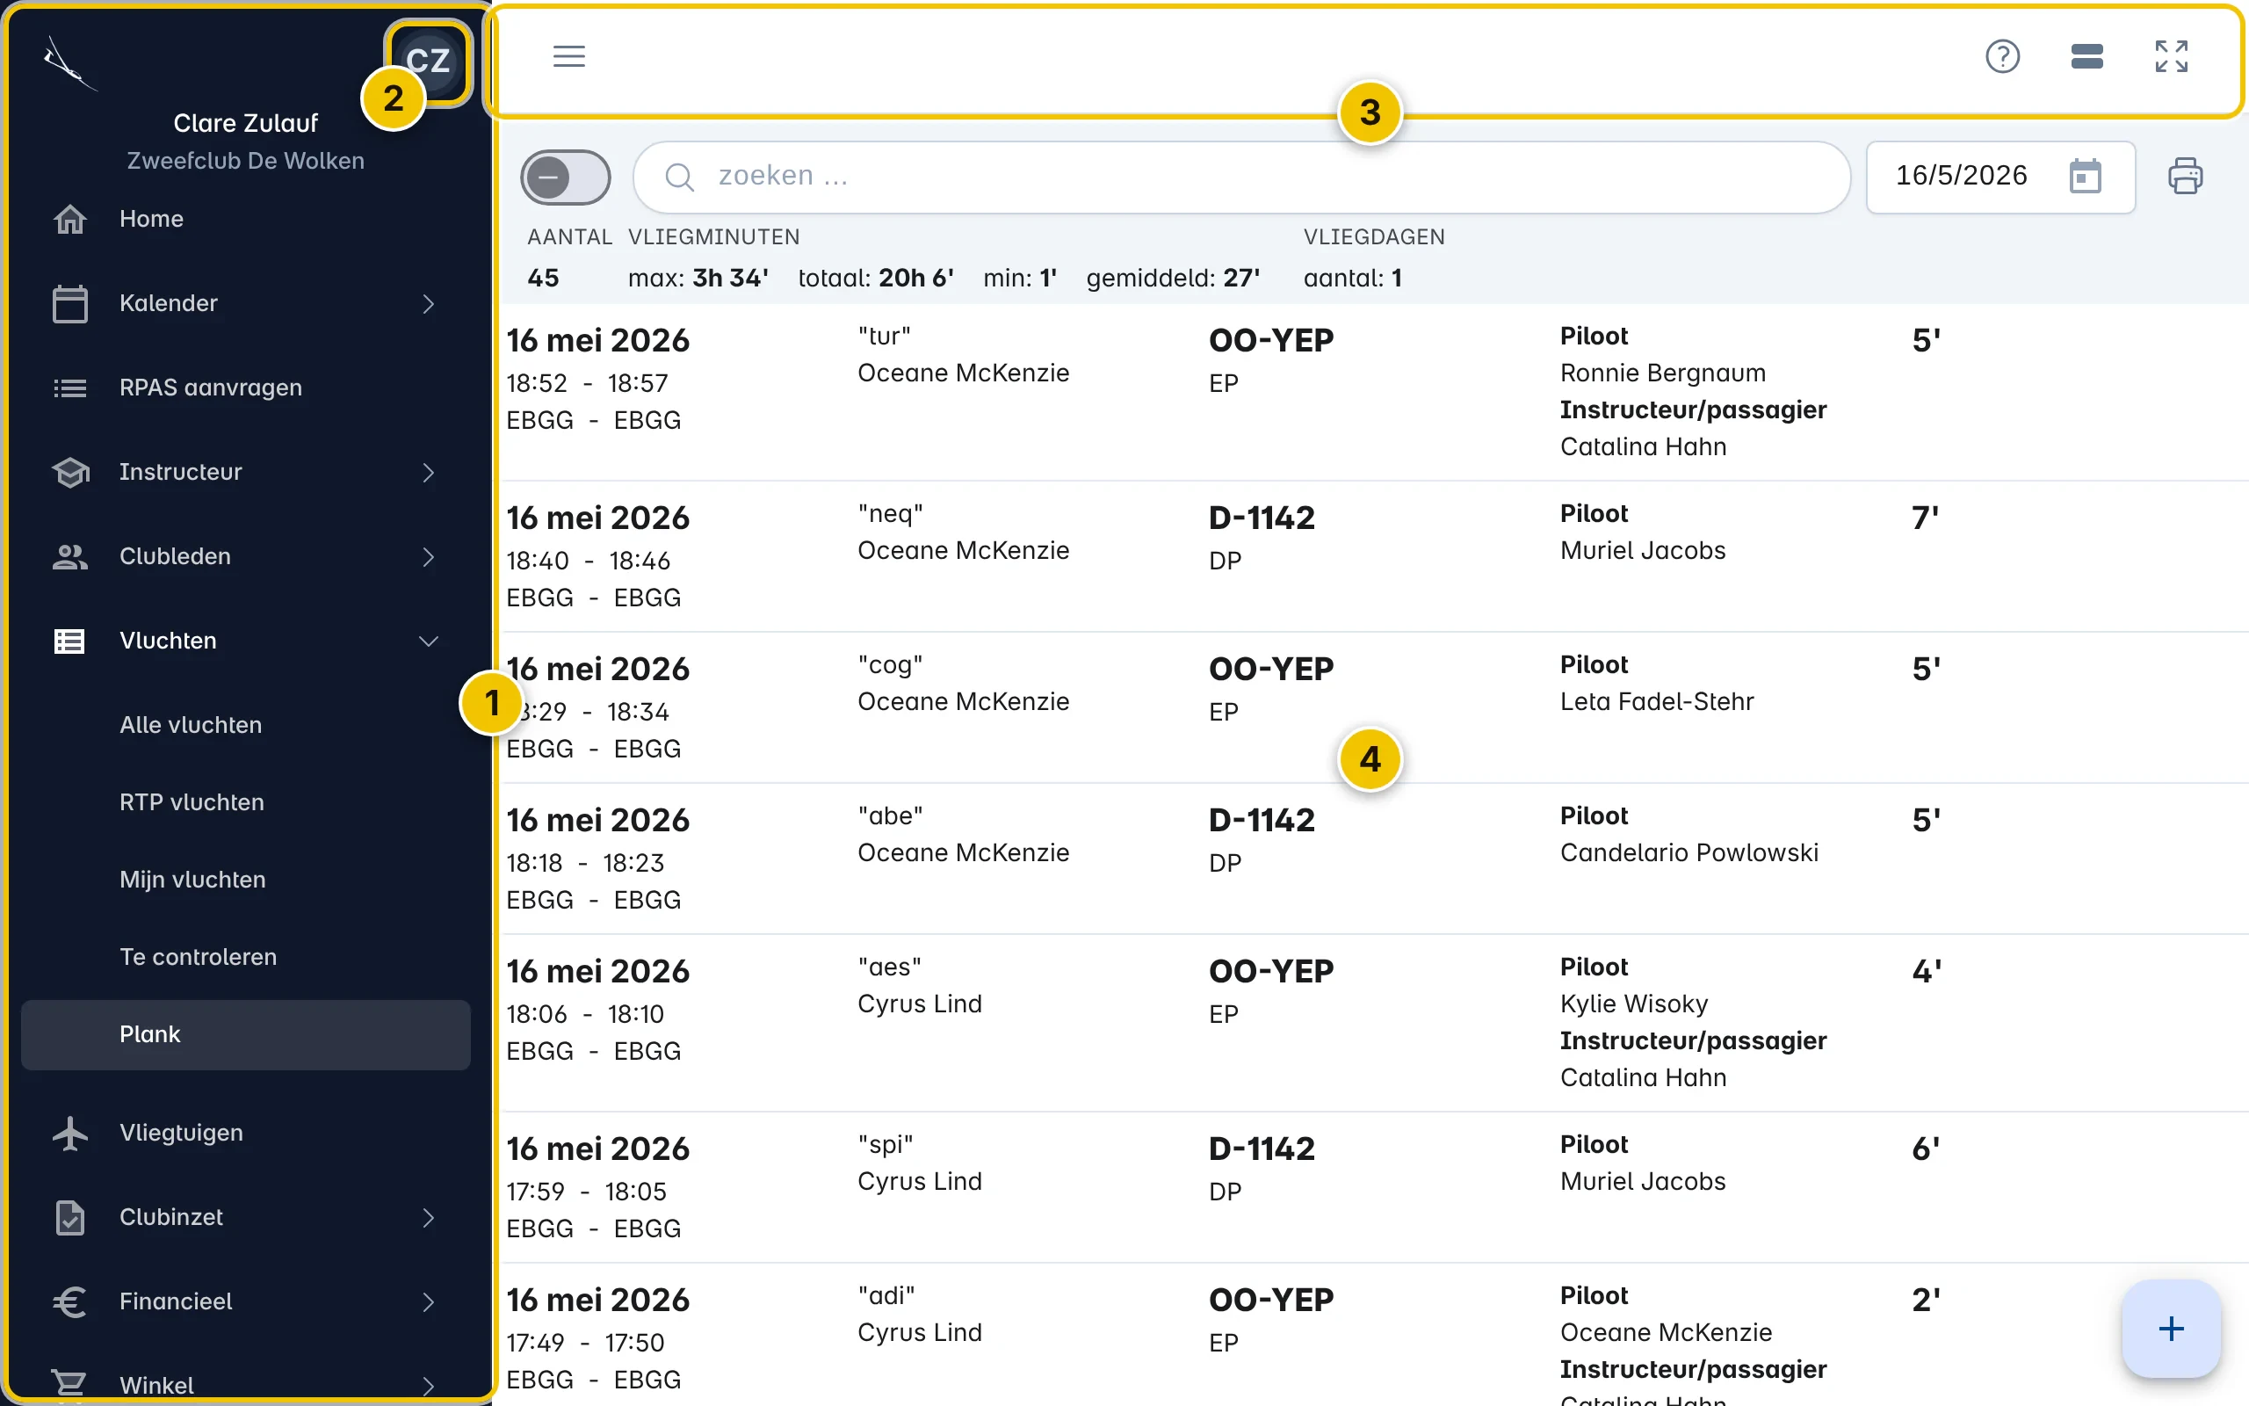Viewport: 2249px width, 1406px height.
Task: Open the "neq" flight row
Action: [x=1374, y=556]
